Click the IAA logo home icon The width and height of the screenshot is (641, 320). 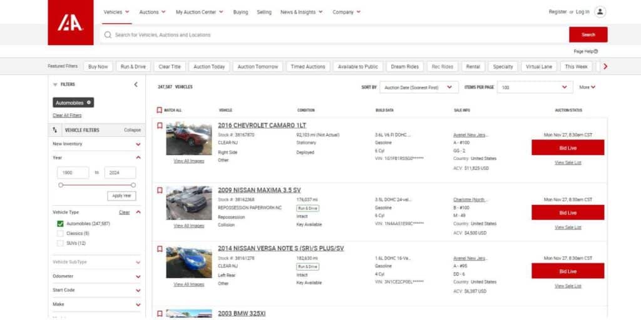[x=70, y=22]
